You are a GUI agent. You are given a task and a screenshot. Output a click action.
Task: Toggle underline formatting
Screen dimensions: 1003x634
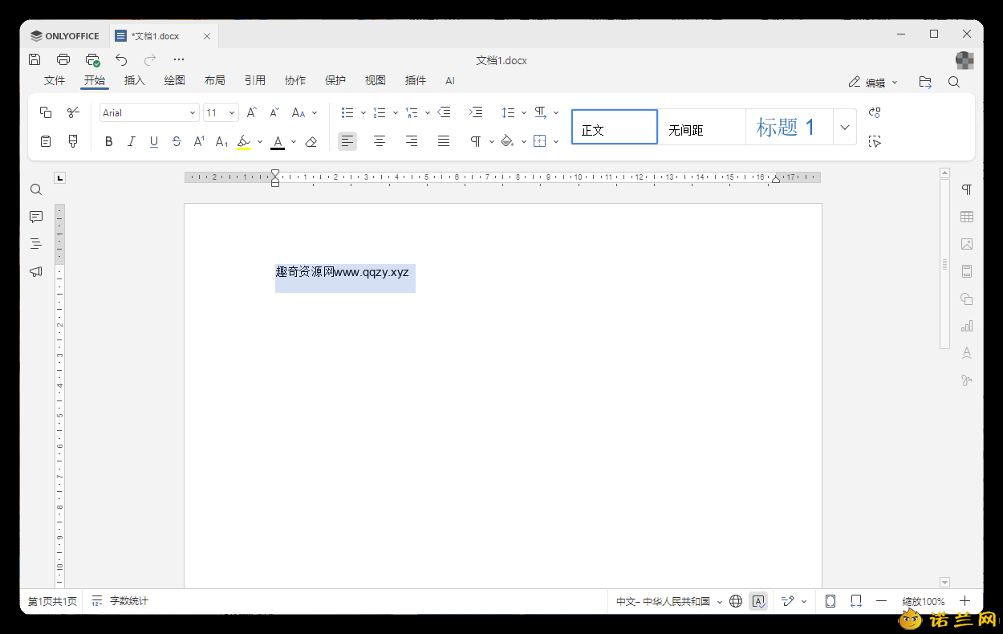pyautogui.click(x=154, y=141)
